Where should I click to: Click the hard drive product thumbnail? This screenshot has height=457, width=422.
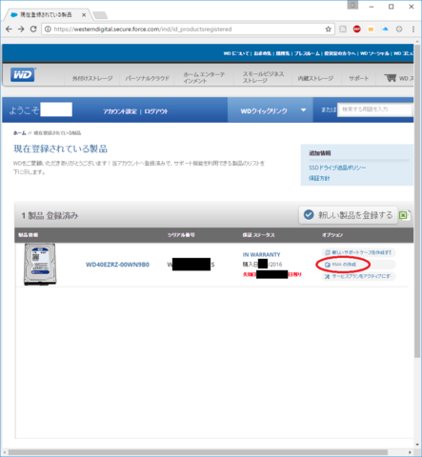40,264
